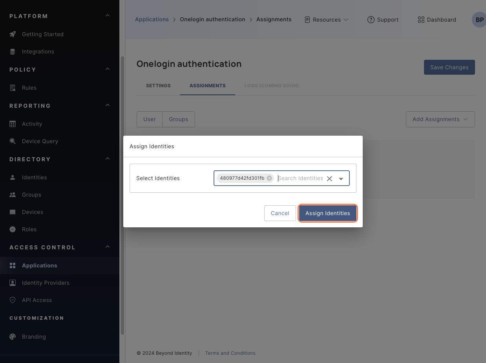Viewport: 486px width, 363px height.
Task: Click the Activity table icon
Action: (13, 124)
